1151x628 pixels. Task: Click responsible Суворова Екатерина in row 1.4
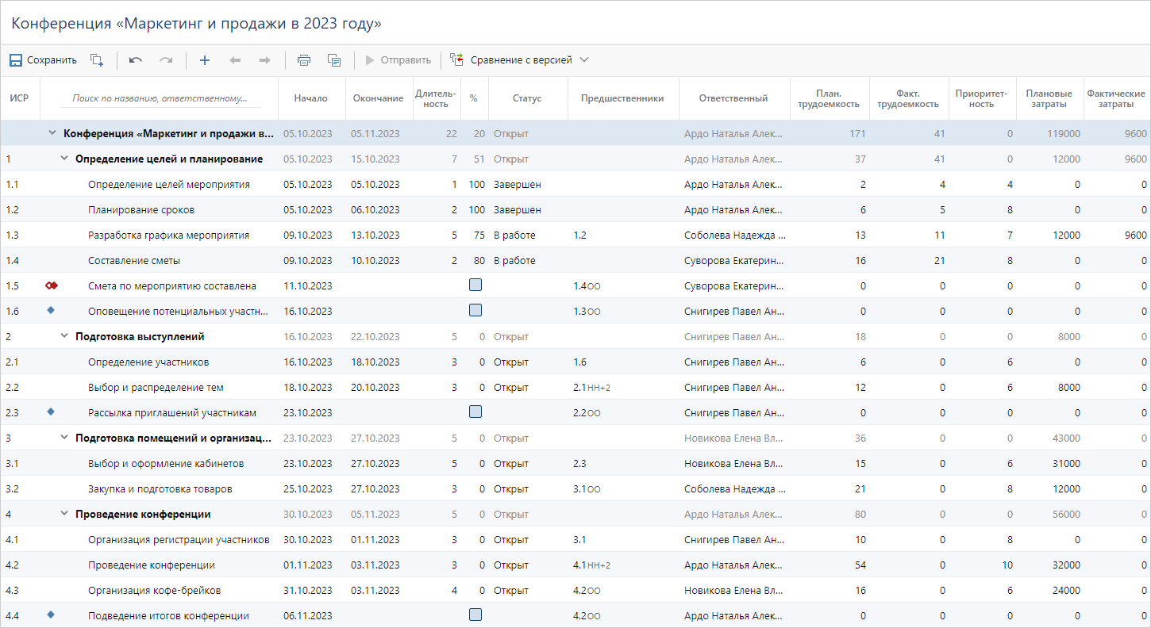coord(733,260)
